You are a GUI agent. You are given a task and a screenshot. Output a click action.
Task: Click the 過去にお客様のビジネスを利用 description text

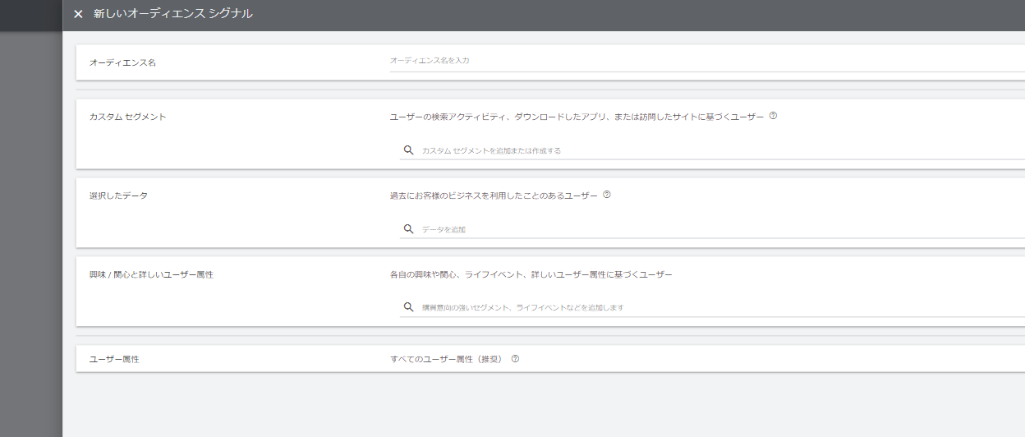point(494,195)
